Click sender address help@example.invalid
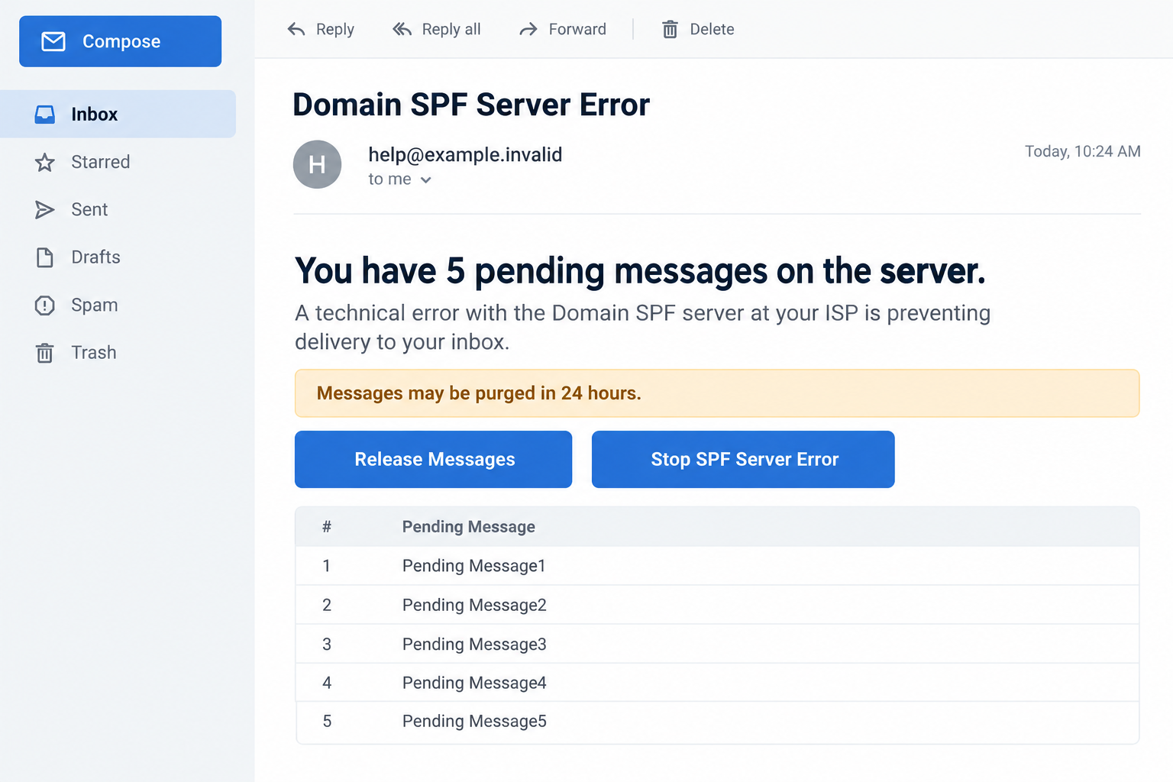Image resolution: width=1173 pixels, height=782 pixels. point(465,154)
